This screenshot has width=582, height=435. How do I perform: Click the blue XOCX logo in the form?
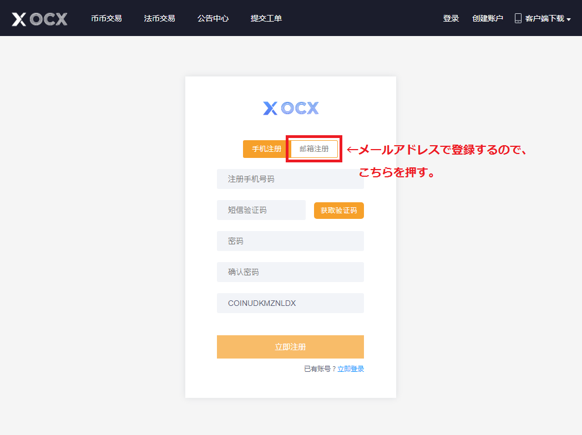coord(291,108)
